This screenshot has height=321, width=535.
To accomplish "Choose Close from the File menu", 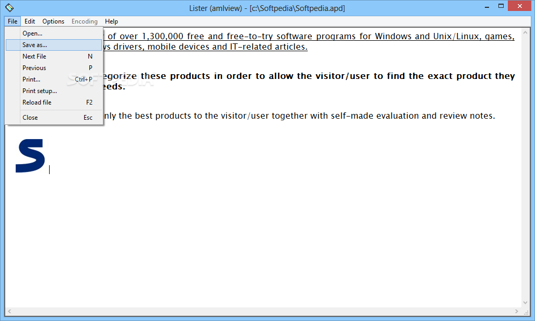I will (54, 118).
